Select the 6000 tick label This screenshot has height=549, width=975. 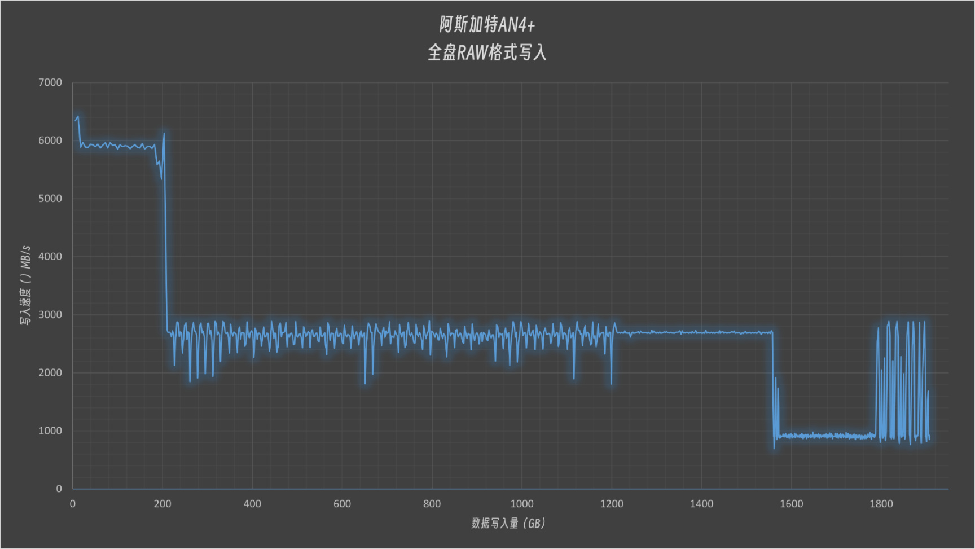point(50,140)
